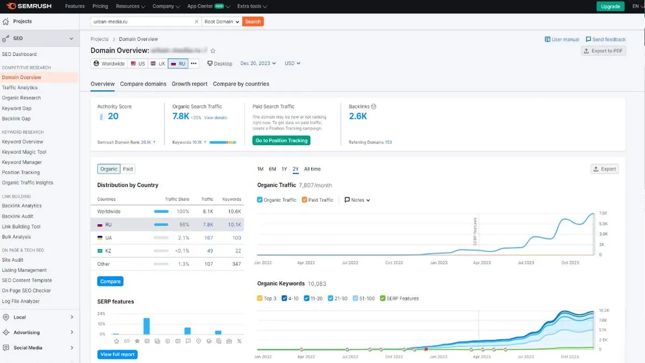Toggle the Organic Traffic checkbox

point(260,200)
